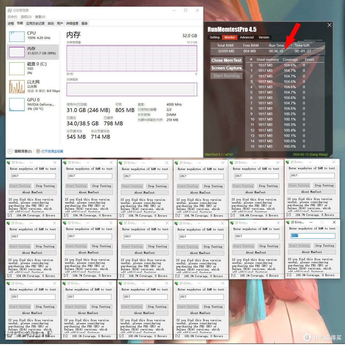Stop Testing in the 100.0% Coverage MemTest window
This screenshot has height=345, width=345.
[213, 307]
